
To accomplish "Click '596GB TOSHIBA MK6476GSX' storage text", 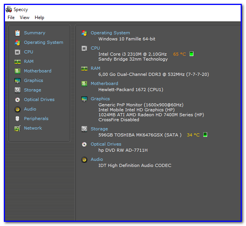I will (140, 135).
